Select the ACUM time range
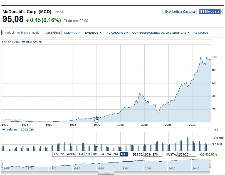225x175 pixels. (x=71, y=154)
